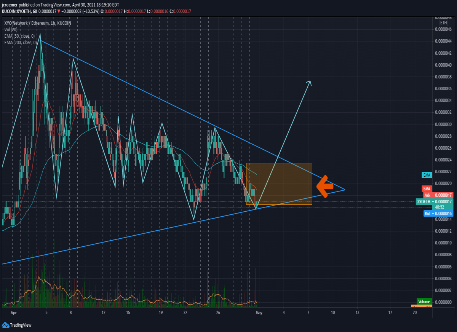The width and height of the screenshot is (457, 332).
Task: Click the publish timestamp 'April 30, 2021 18:19:10 EDT'
Action: coord(96,5)
